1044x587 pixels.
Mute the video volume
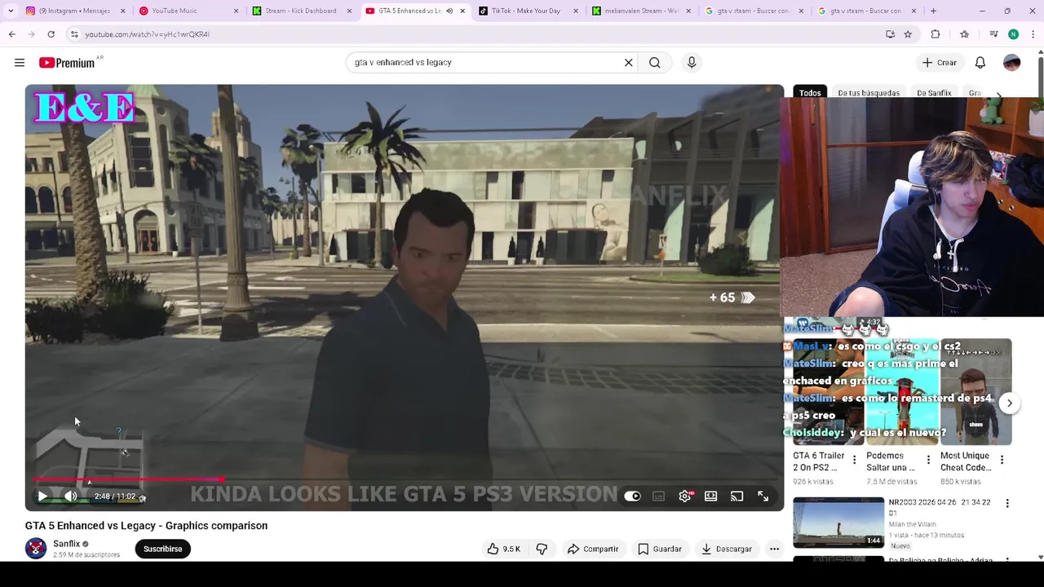[x=71, y=496]
